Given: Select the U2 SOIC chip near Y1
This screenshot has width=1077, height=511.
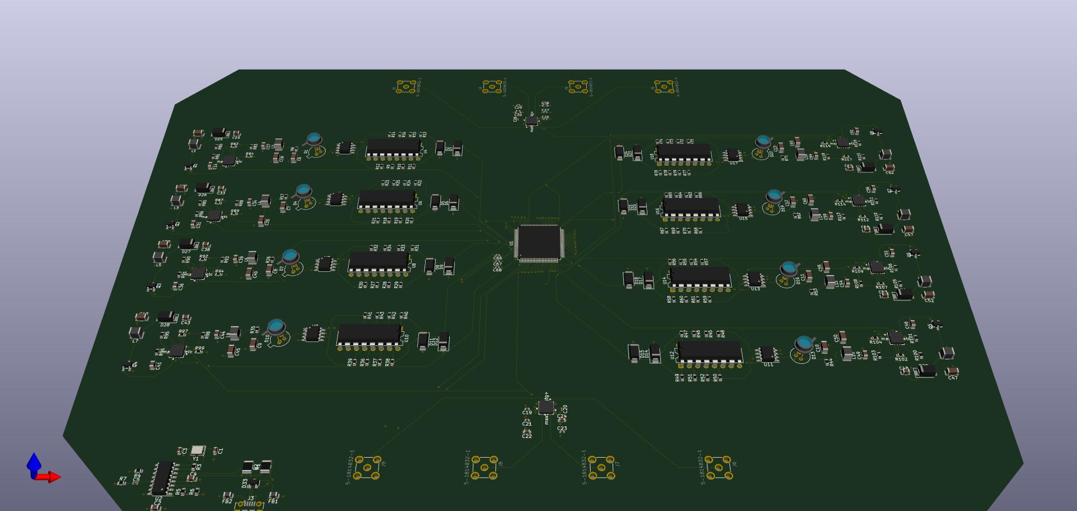Looking at the screenshot, I should [x=163, y=478].
